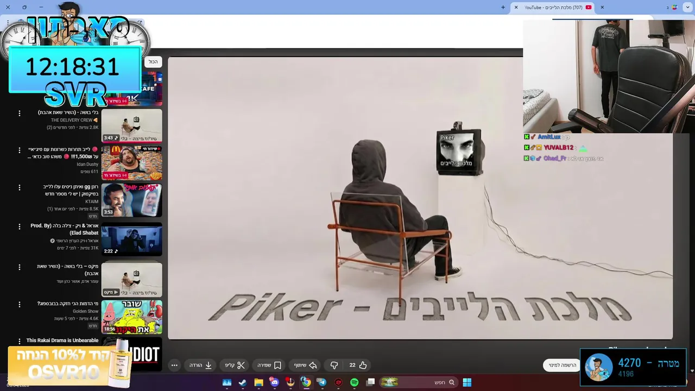Click the Idan Dushy channel name
Screen dimensions: 695x391
click(87, 164)
